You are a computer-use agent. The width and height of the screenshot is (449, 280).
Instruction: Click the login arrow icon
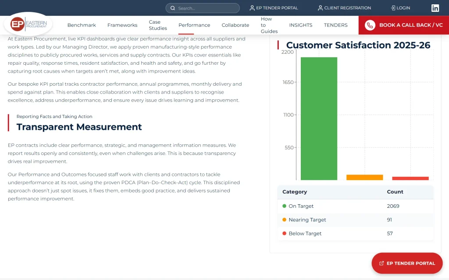click(x=393, y=8)
